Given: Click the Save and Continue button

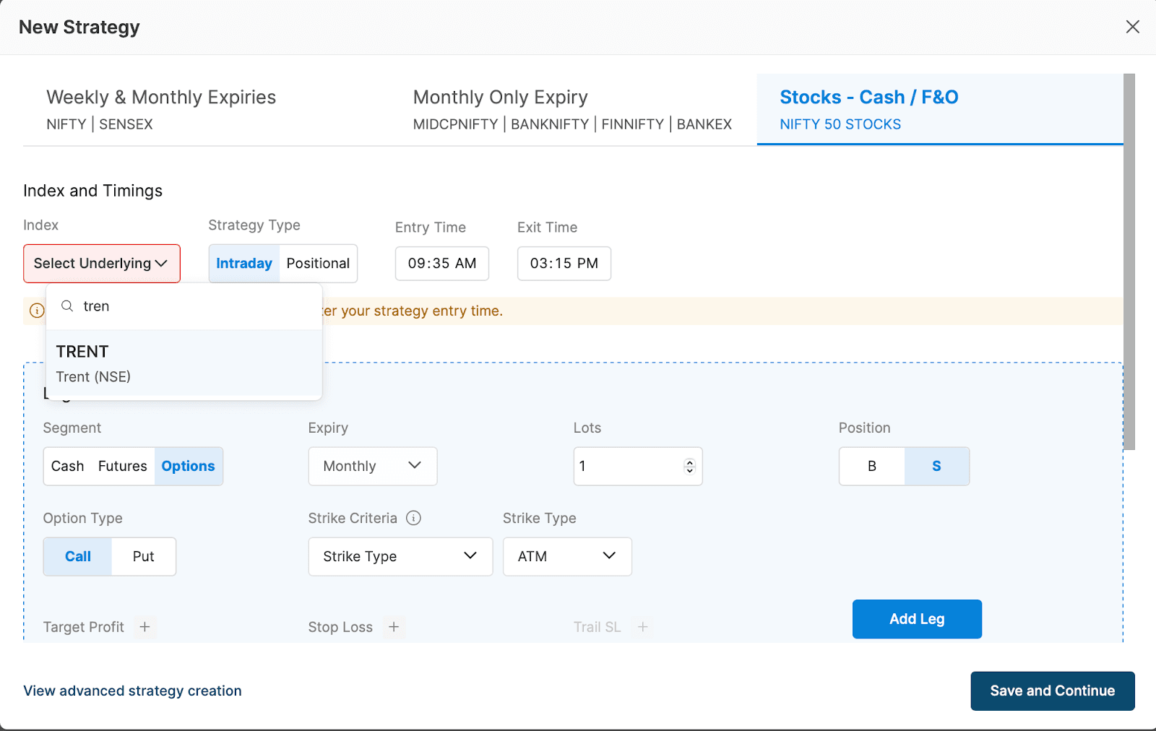Looking at the screenshot, I should point(1052,691).
